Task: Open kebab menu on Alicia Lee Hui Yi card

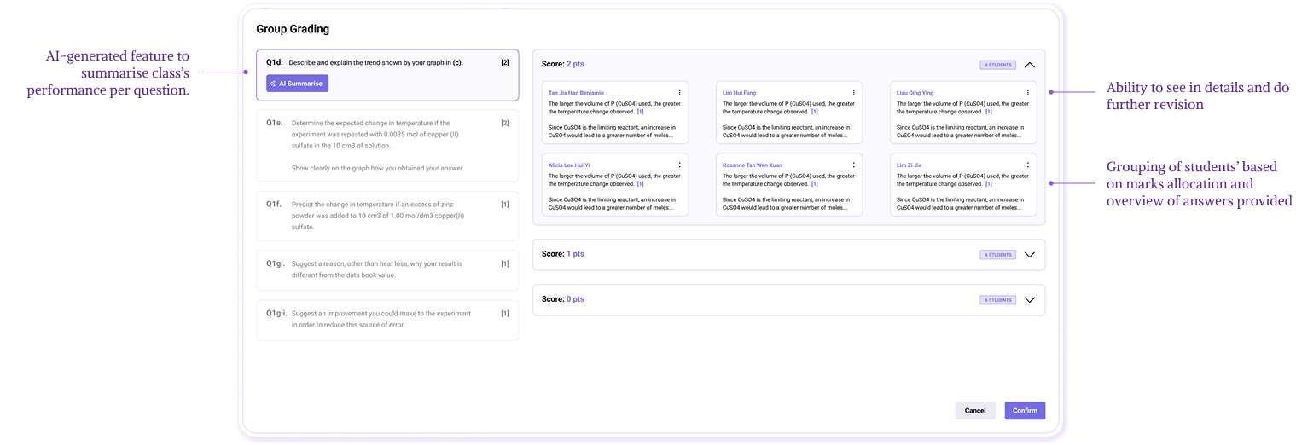Action: coord(679,165)
